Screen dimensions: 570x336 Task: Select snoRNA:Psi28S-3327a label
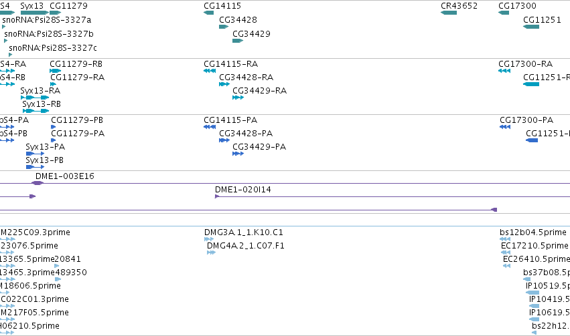tap(46, 20)
